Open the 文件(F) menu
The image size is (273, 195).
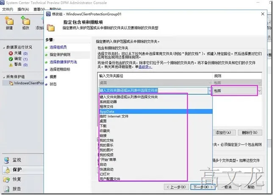pyautogui.click(x=8, y=9)
